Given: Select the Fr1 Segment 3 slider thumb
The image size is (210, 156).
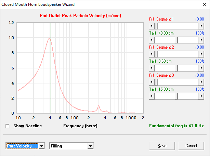Looking at the screenshot, I should (156, 82).
